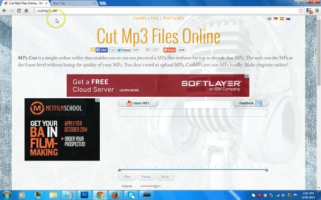Click the Open MP3 button
The image size is (321, 200).
point(138,103)
